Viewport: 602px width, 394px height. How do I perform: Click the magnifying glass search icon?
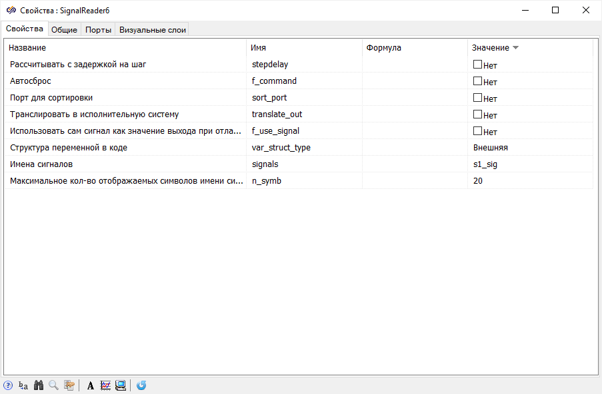(x=53, y=385)
